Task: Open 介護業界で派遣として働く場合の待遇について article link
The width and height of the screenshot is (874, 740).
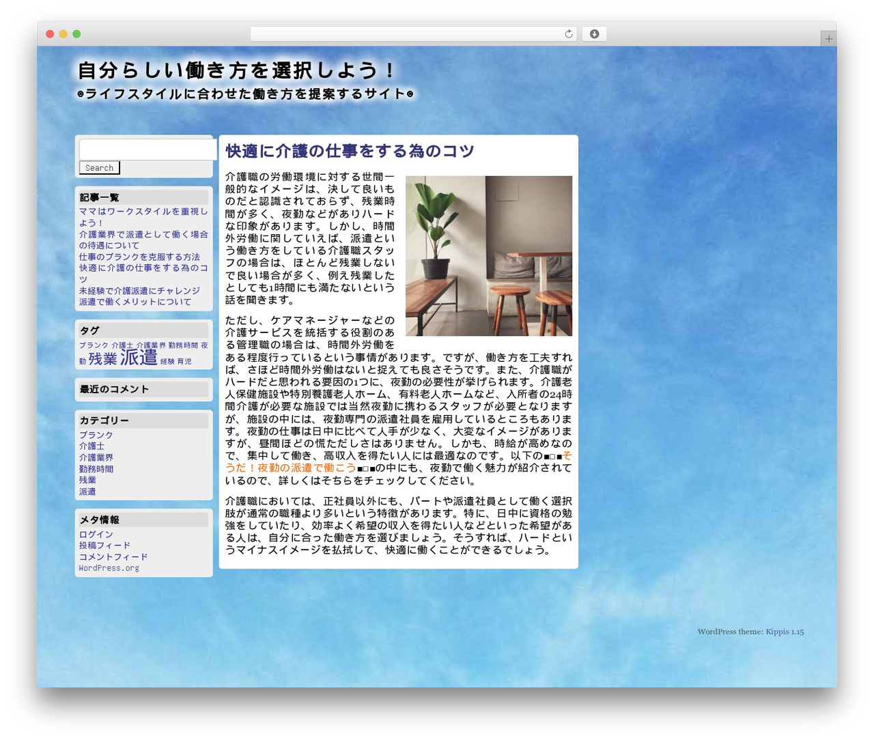Action: tap(143, 240)
